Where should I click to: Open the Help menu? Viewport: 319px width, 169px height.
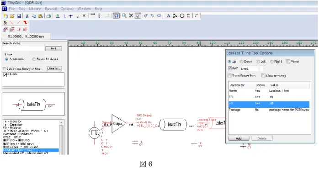(98, 9)
